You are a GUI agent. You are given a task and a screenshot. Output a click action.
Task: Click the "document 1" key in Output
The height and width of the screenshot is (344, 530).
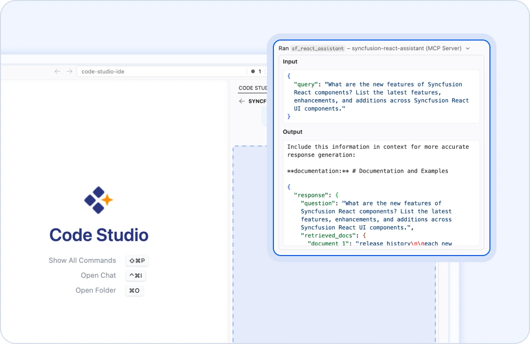pyautogui.click(x=328, y=243)
